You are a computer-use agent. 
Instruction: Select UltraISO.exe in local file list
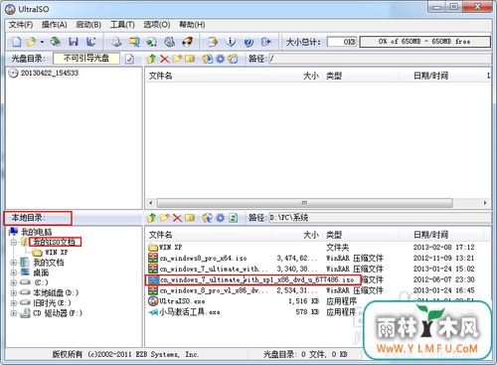click(182, 301)
